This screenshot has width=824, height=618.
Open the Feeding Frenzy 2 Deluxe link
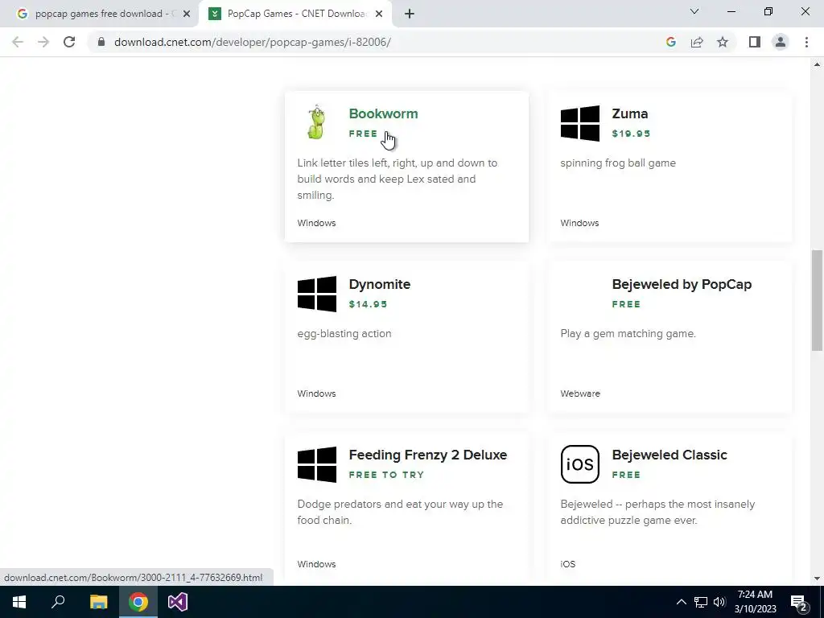(428, 455)
